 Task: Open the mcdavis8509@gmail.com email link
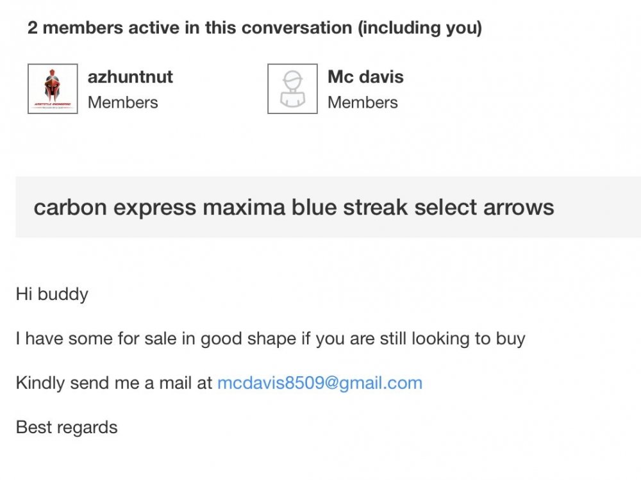(x=320, y=383)
